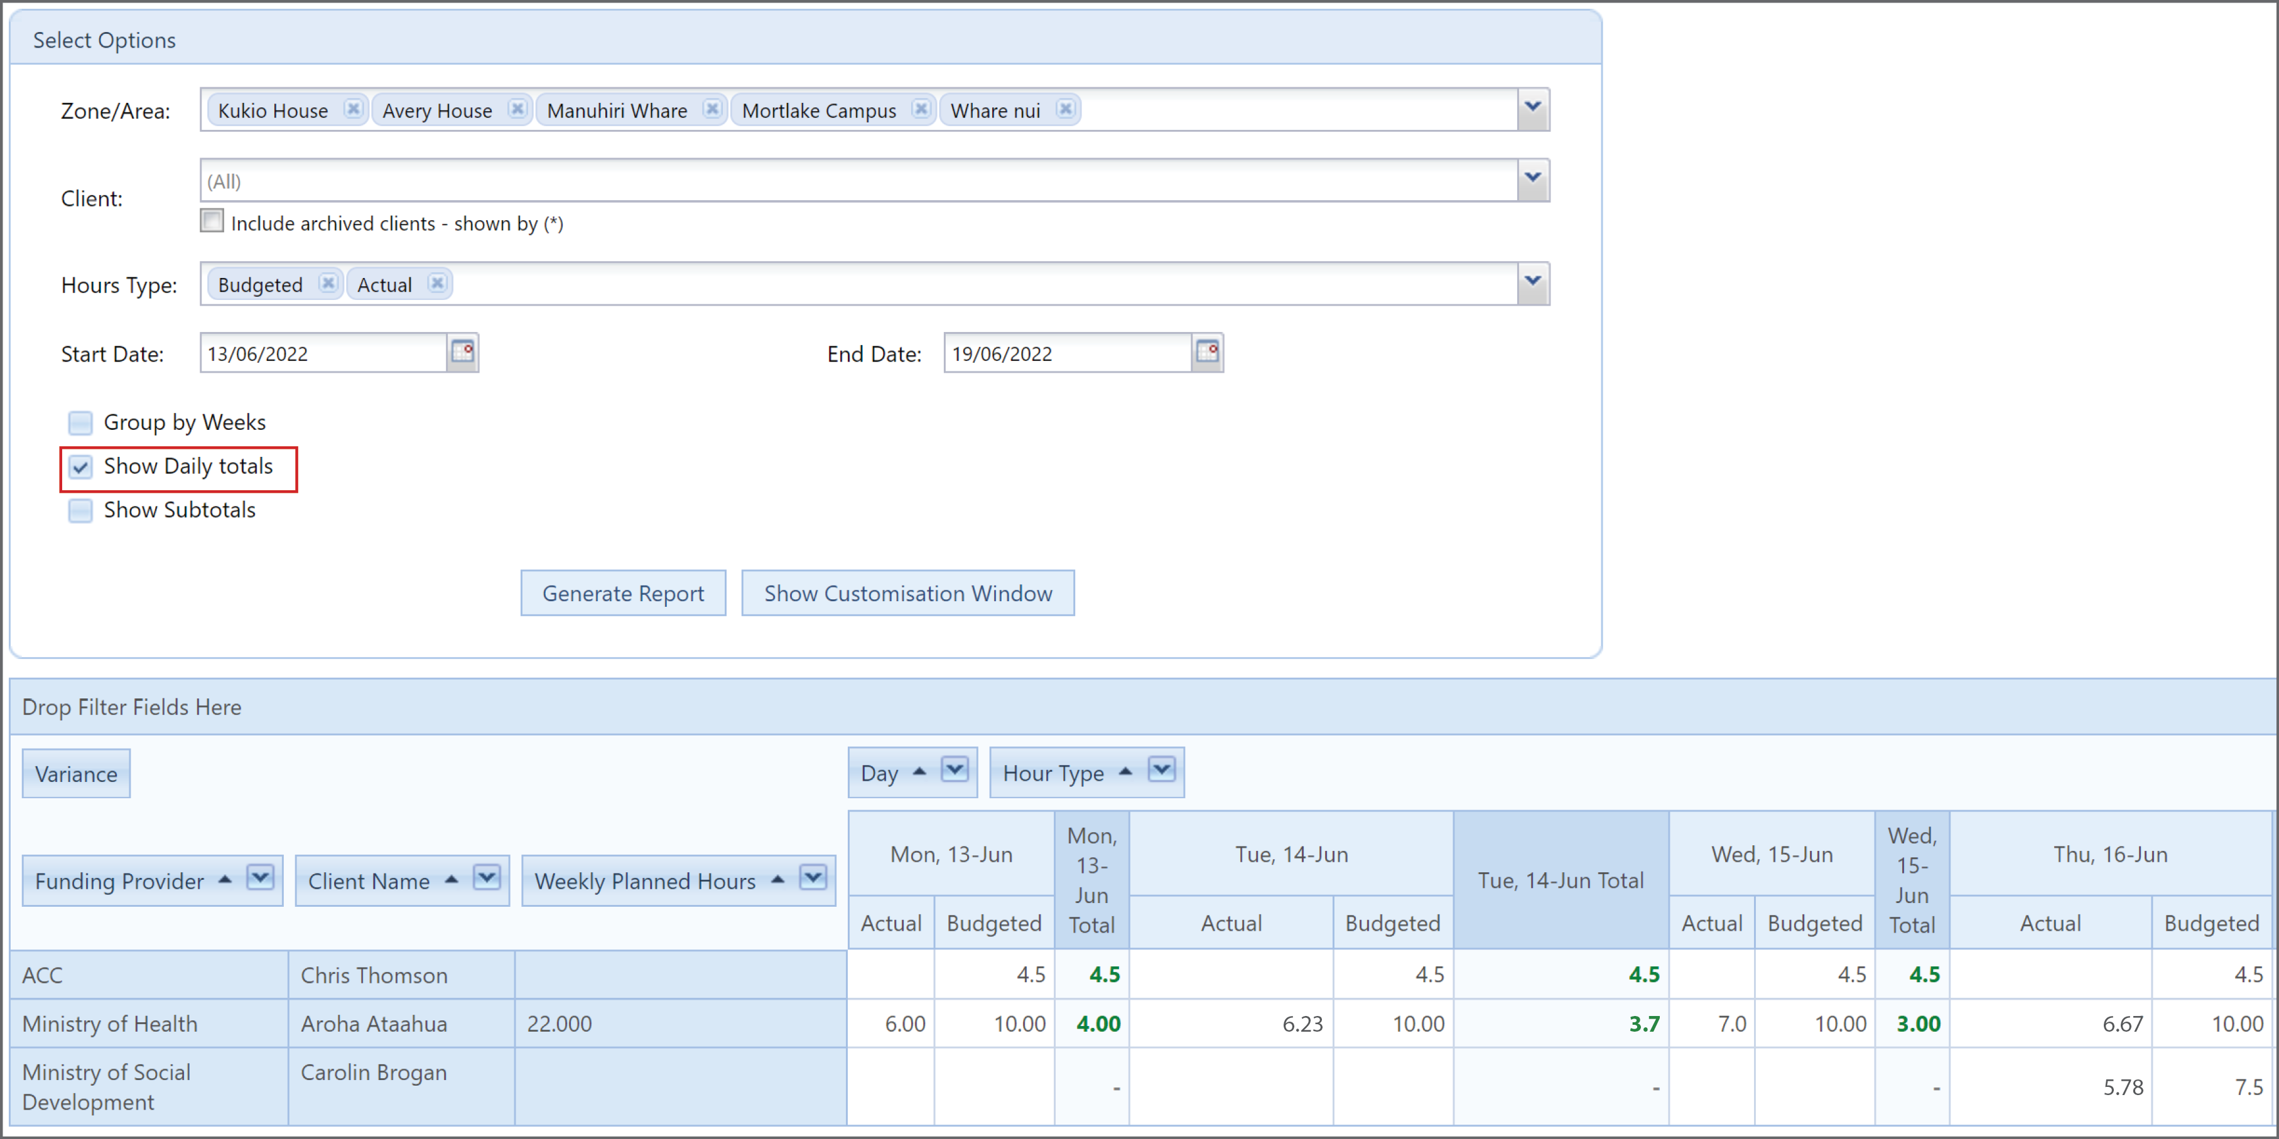The height and width of the screenshot is (1139, 2279).
Task: Click the Tue, 14-Jun Total column header
Action: pyautogui.click(x=1561, y=880)
